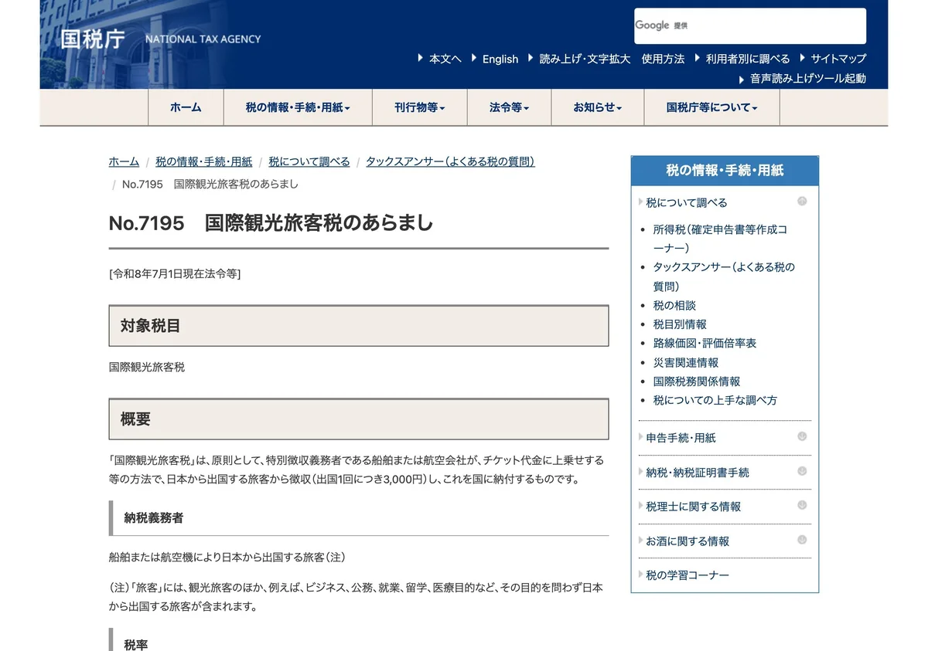Click circle icon beside 申告手続・用紙
The image size is (928, 651).
[x=802, y=436]
